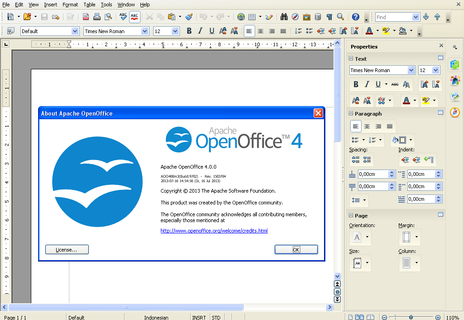Select the Format Paintbrush icon

(189, 17)
